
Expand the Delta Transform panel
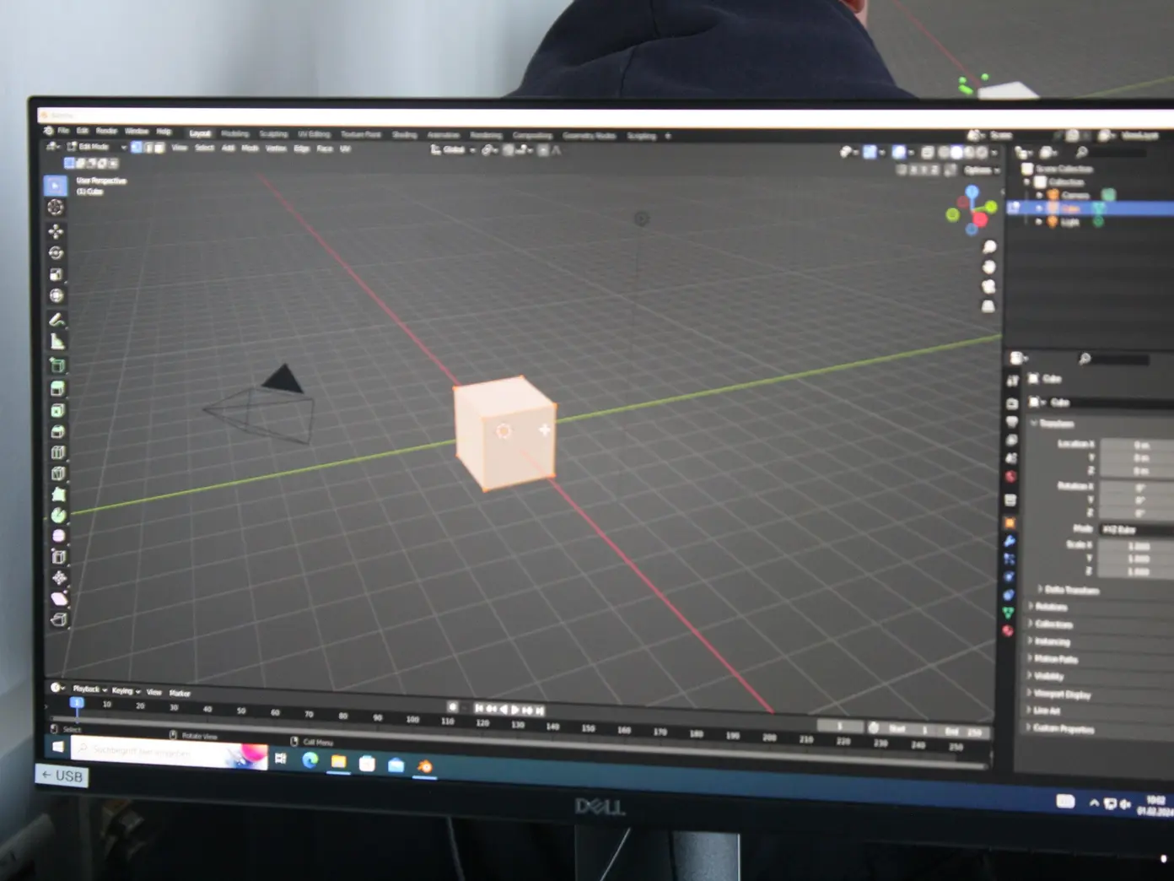1069,590
